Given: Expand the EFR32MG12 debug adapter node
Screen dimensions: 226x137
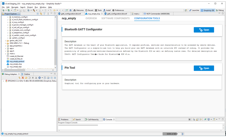Looking at the screenshot, I should pyautogui.click(x=3, y=81).
